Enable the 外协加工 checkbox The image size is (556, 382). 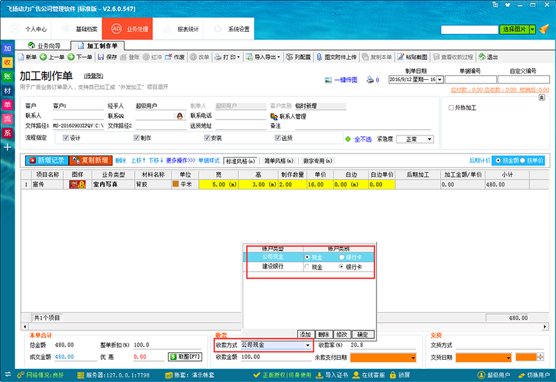451,108
